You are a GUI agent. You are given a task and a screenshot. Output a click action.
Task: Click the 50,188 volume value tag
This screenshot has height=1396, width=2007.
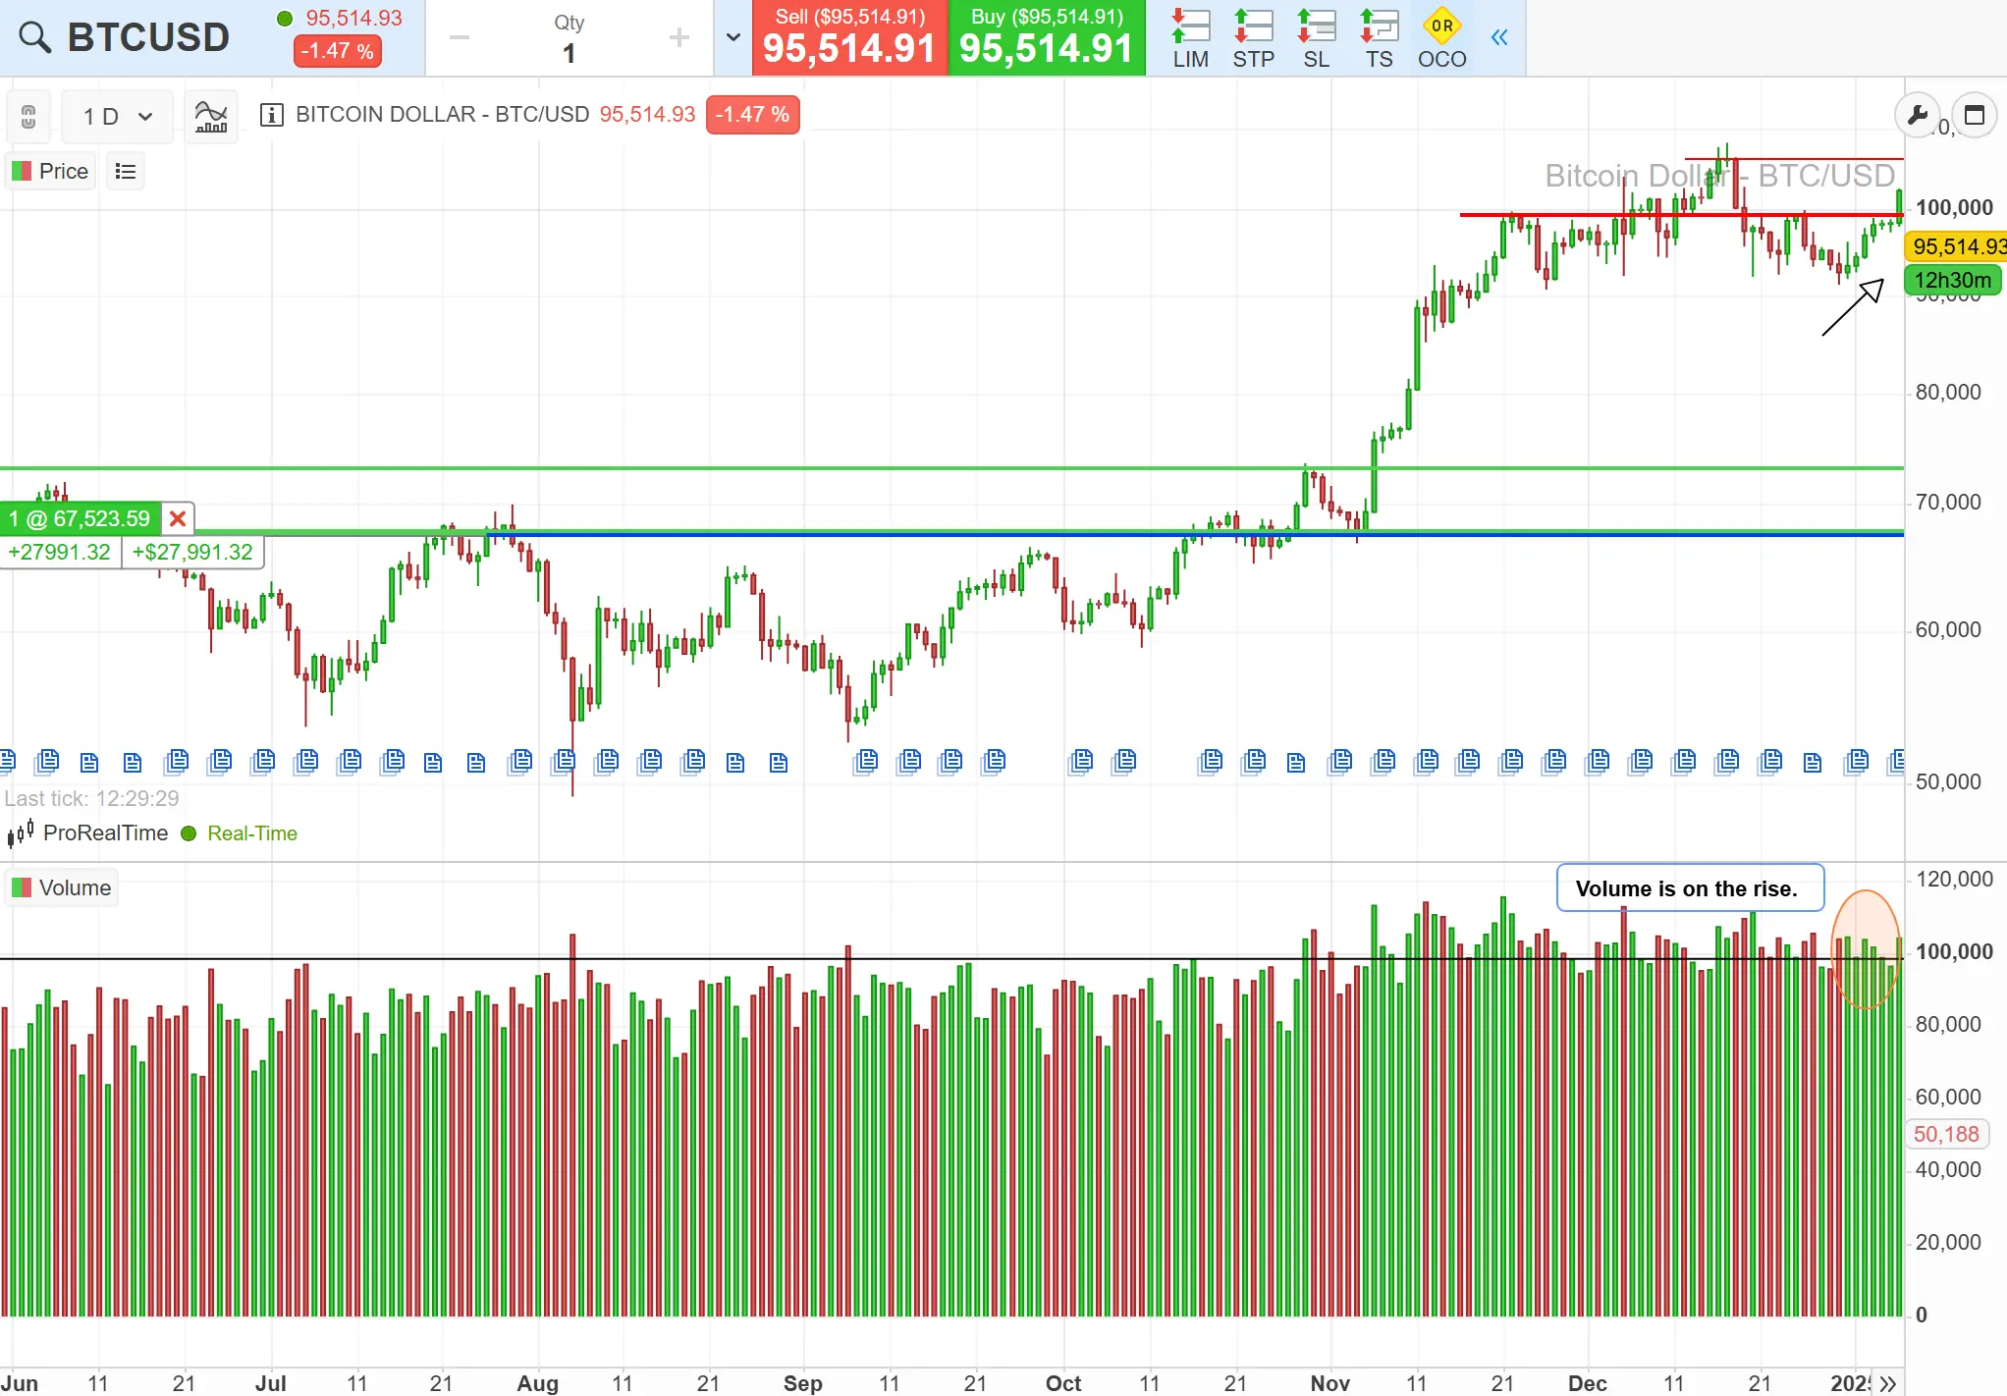1946,1134
